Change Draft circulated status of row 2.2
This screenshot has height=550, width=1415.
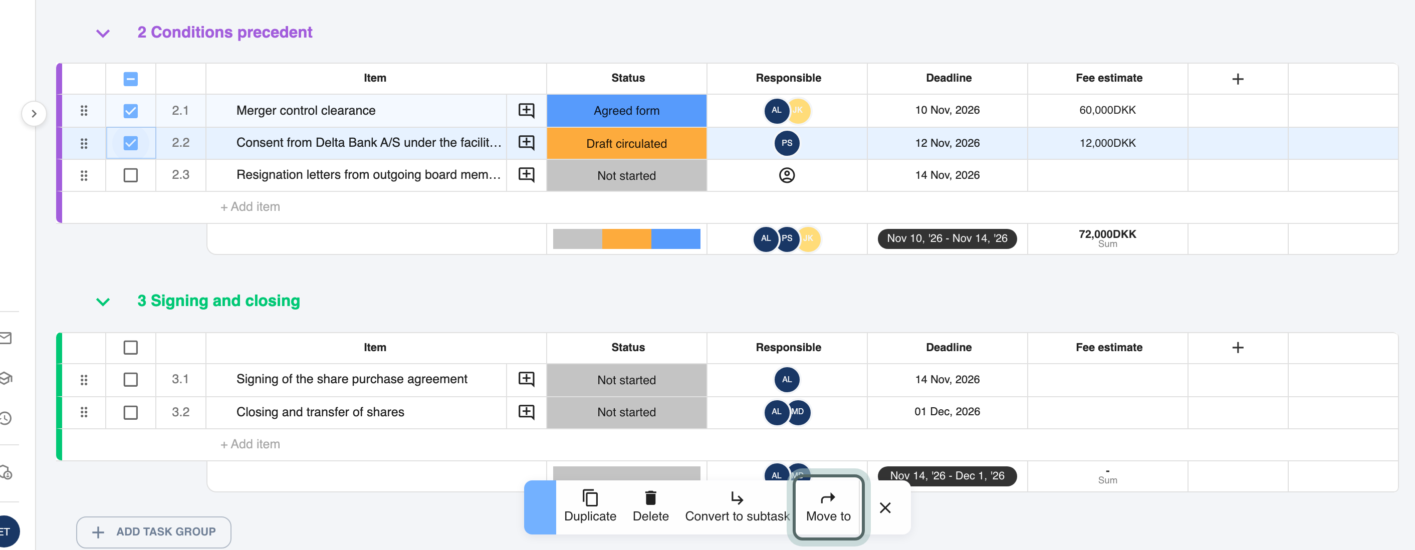[x=626, y=143]
